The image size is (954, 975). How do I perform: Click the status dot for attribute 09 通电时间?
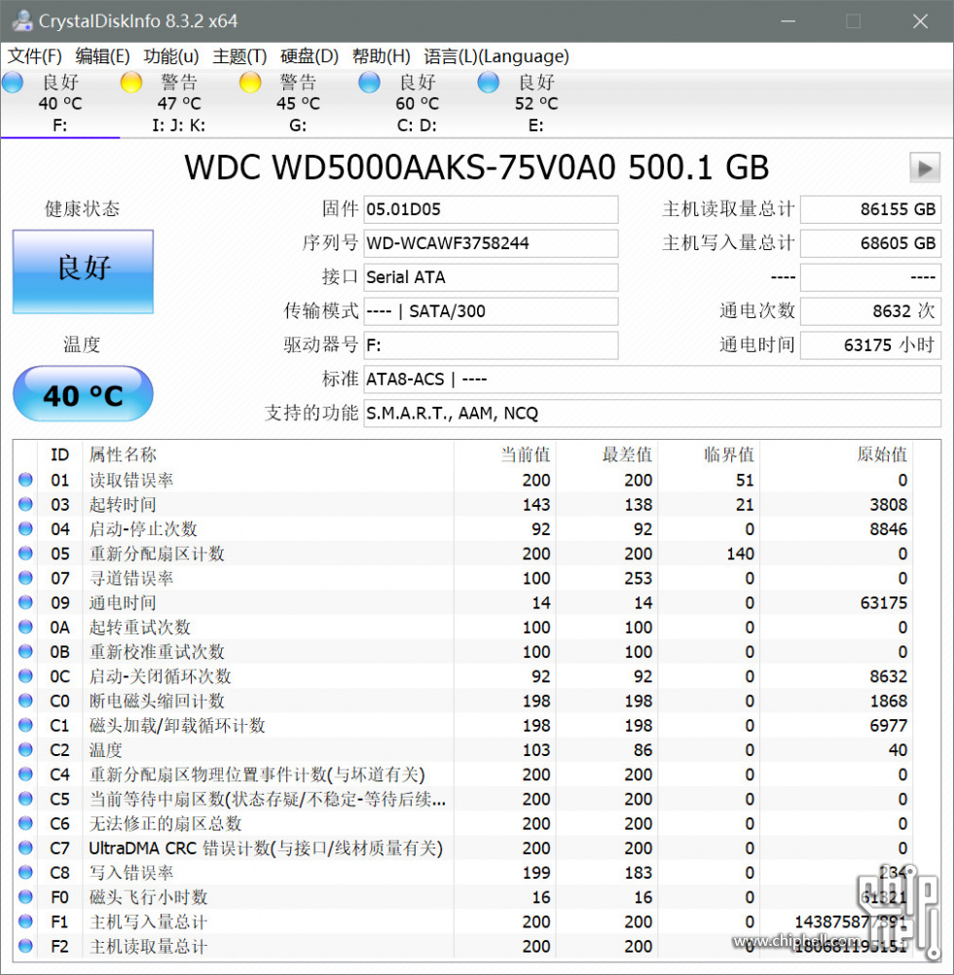[x=25, y=602]
